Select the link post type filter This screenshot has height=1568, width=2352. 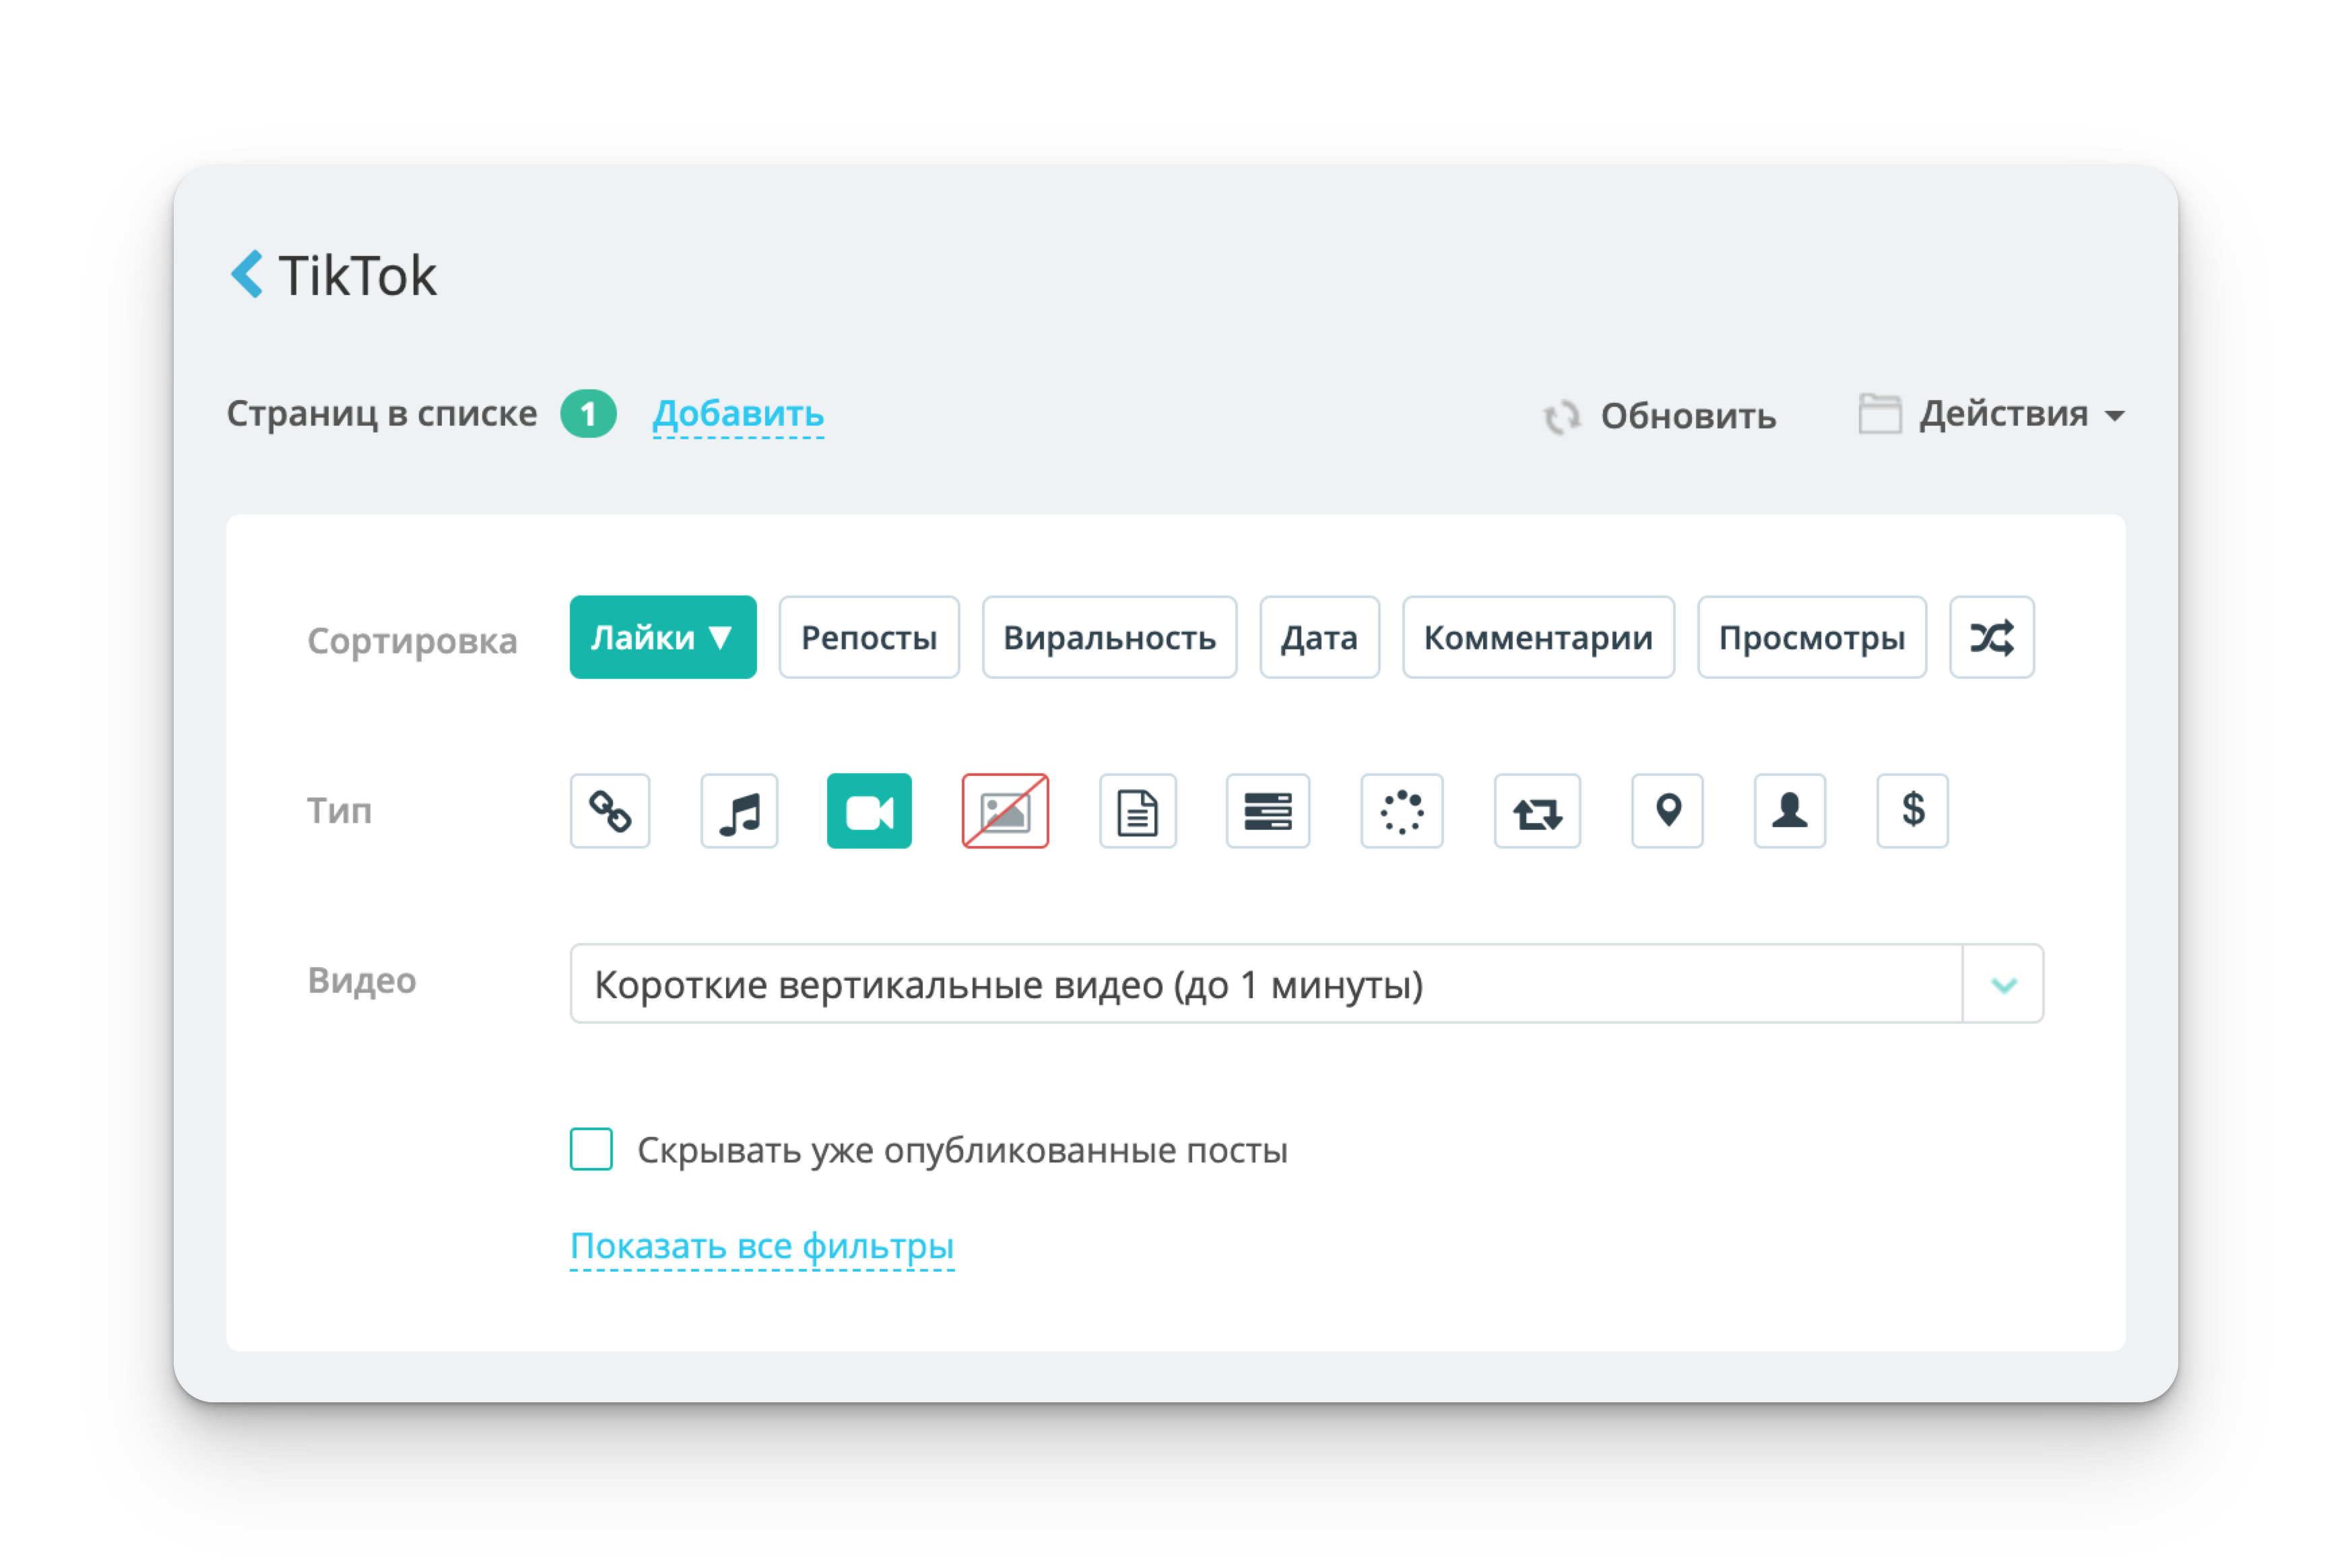[610, 811]
